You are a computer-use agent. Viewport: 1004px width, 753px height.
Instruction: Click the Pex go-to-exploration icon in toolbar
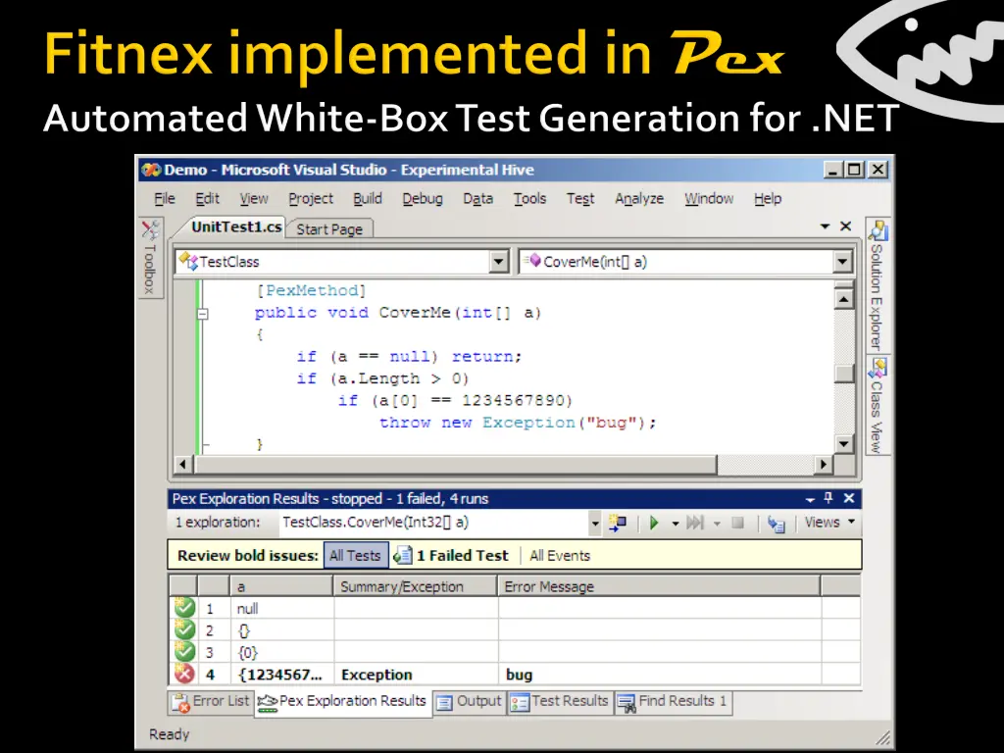(618, 524)
